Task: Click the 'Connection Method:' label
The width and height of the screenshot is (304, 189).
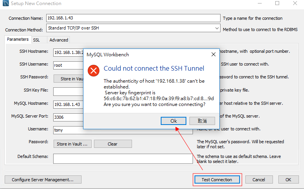Action: [24, 30]
